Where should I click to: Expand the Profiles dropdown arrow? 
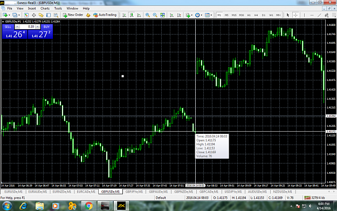pyautogui.click(x=19, y=15)
